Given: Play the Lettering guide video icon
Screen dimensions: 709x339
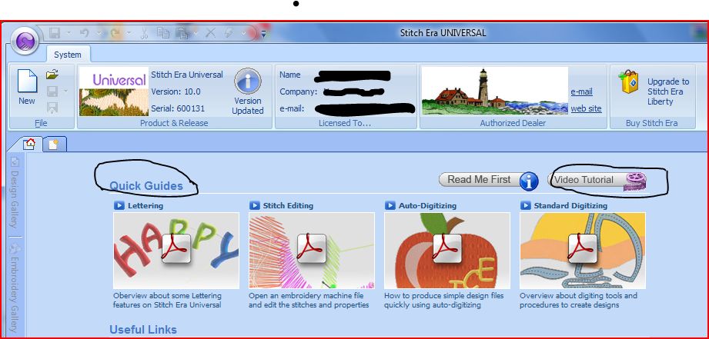Looking at the screenshot, I should pos(119,206).
